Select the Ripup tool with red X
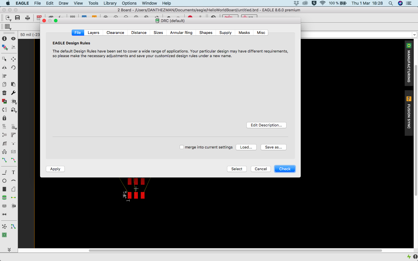The width and height of the screenshot is (418, 261). pos(13,160)
